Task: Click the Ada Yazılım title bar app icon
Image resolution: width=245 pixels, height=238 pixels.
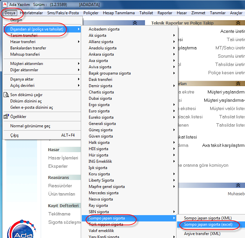Action: tap(4, 5)
